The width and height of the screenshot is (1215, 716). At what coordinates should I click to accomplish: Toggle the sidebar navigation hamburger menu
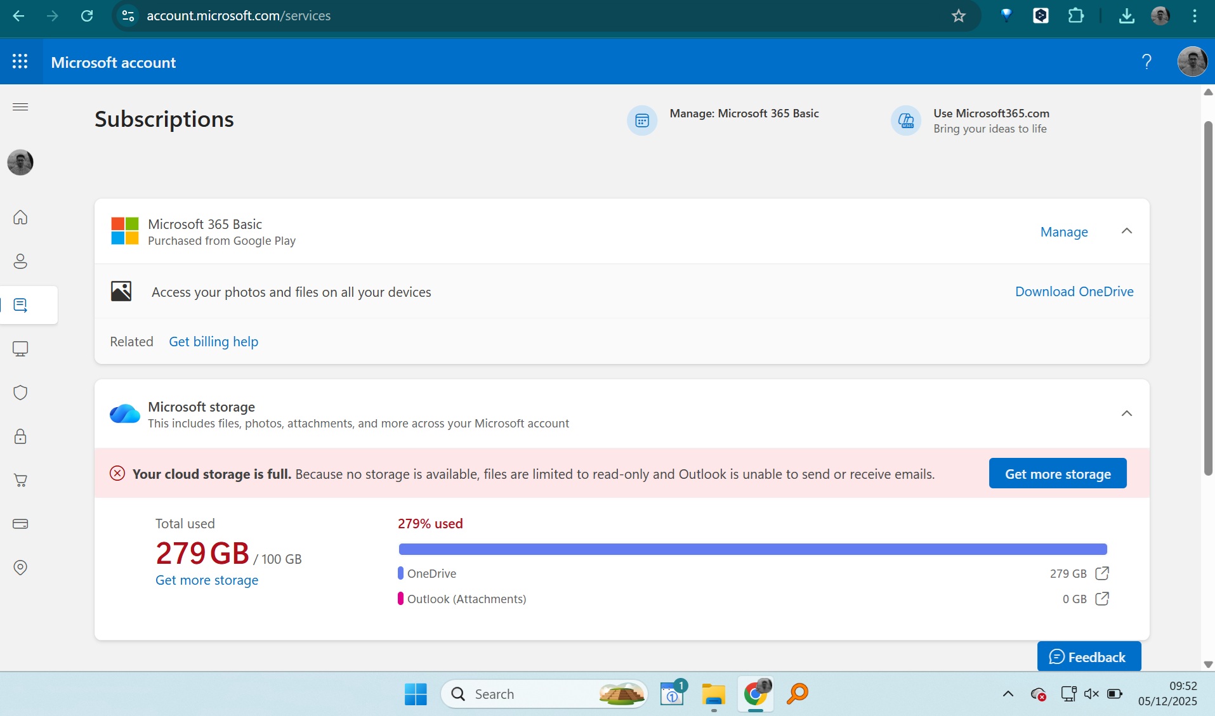coord(20,107)
